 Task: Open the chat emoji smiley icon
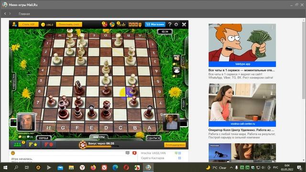13,153
